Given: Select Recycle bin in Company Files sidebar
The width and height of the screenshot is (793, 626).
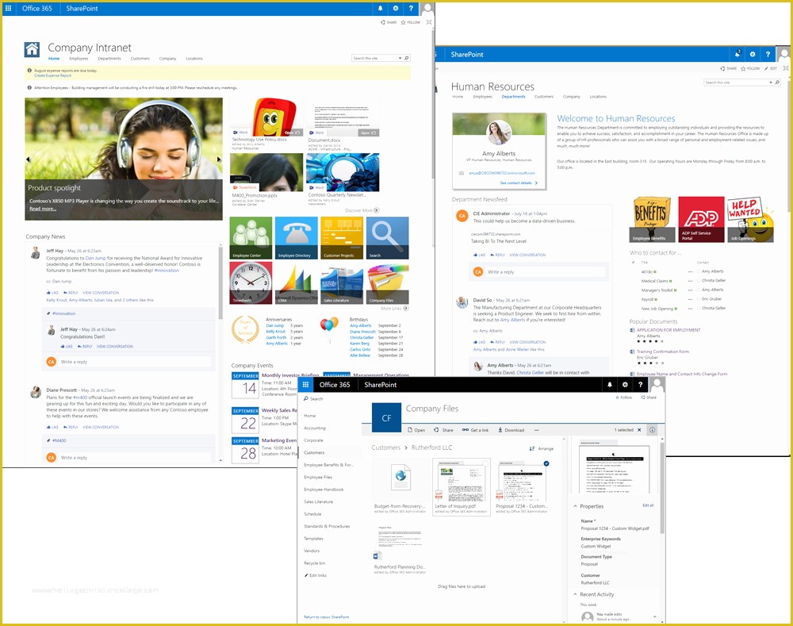Looking at the screenshot, I should pos(315,563).
